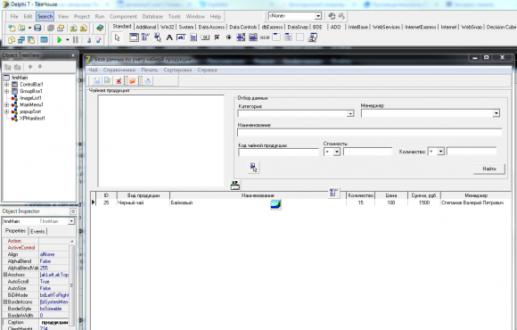Click the Наименование text input field
Viewport: 517px width, 330px height.
[370, 133]
